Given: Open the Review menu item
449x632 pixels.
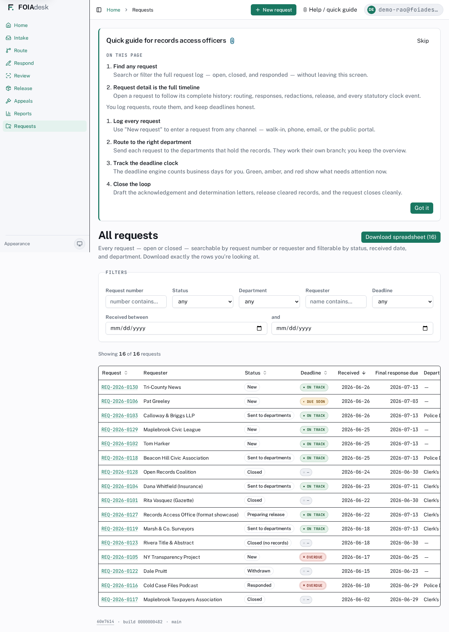Looking at the screenshot, I should [45, 76].
